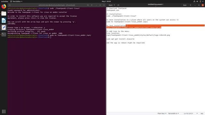Open the Activities overview
The width and height of the screenshot is (205, 115).
point(4,1)
